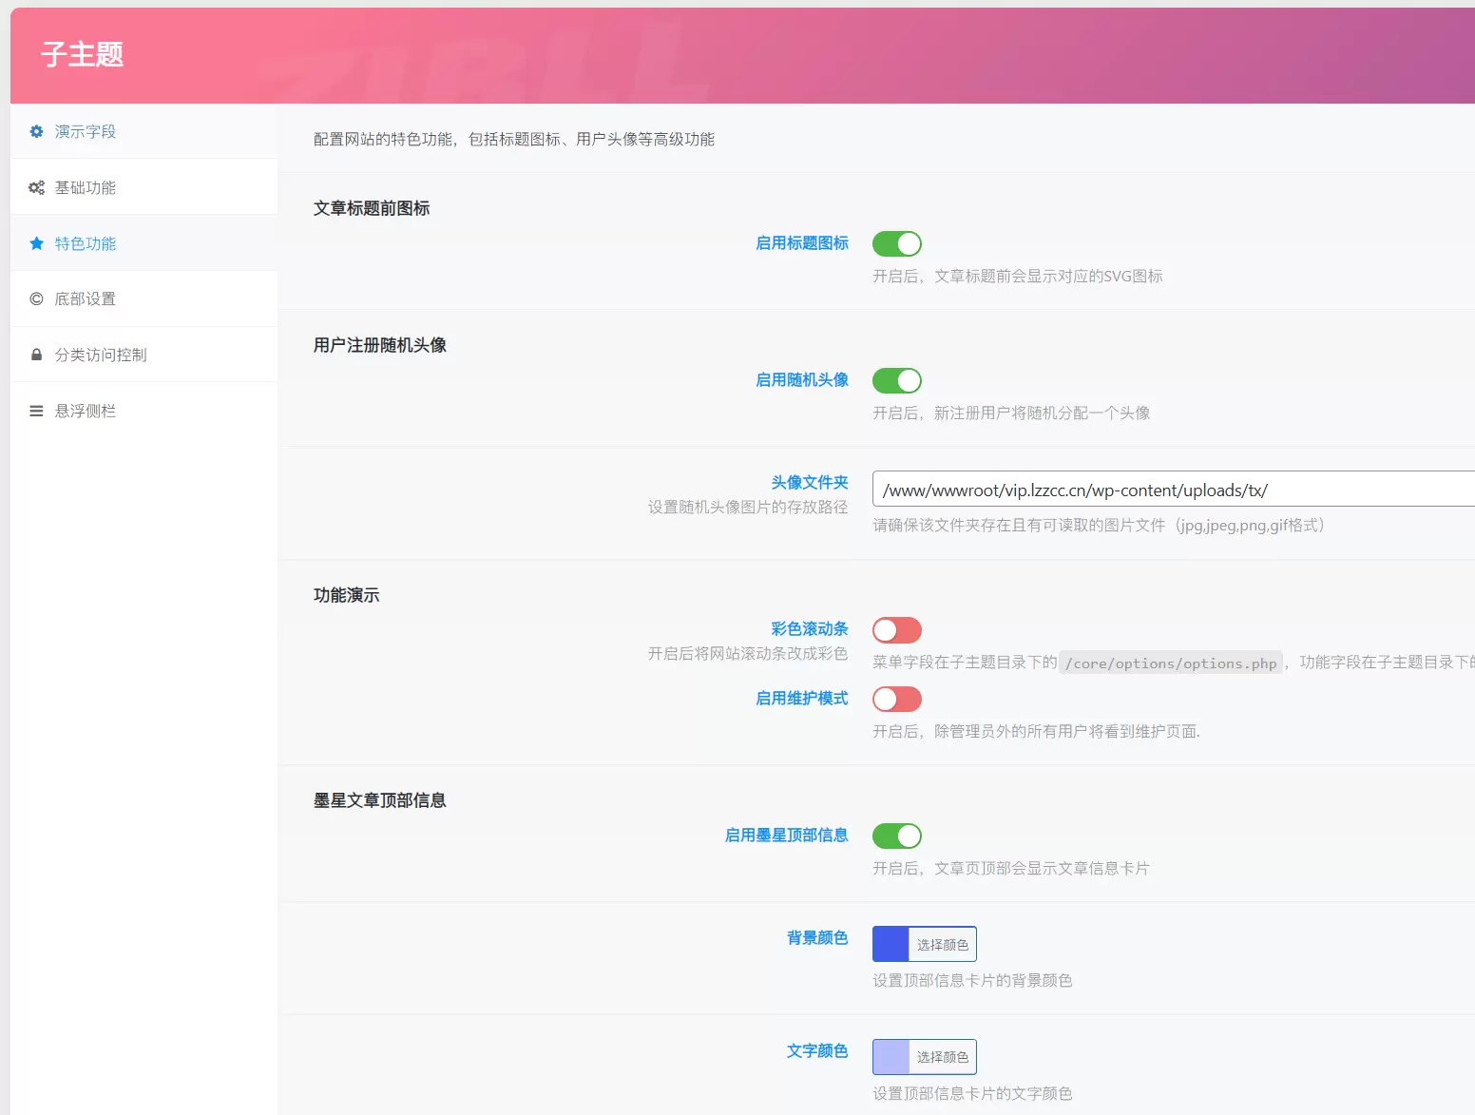Click the gear icon beside 演示字段
This screenshot has width=1475, height=1115.
tap(36, 131)
